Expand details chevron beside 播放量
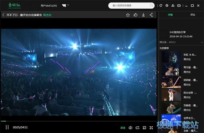Screen dimensions: 204x133 202,42
